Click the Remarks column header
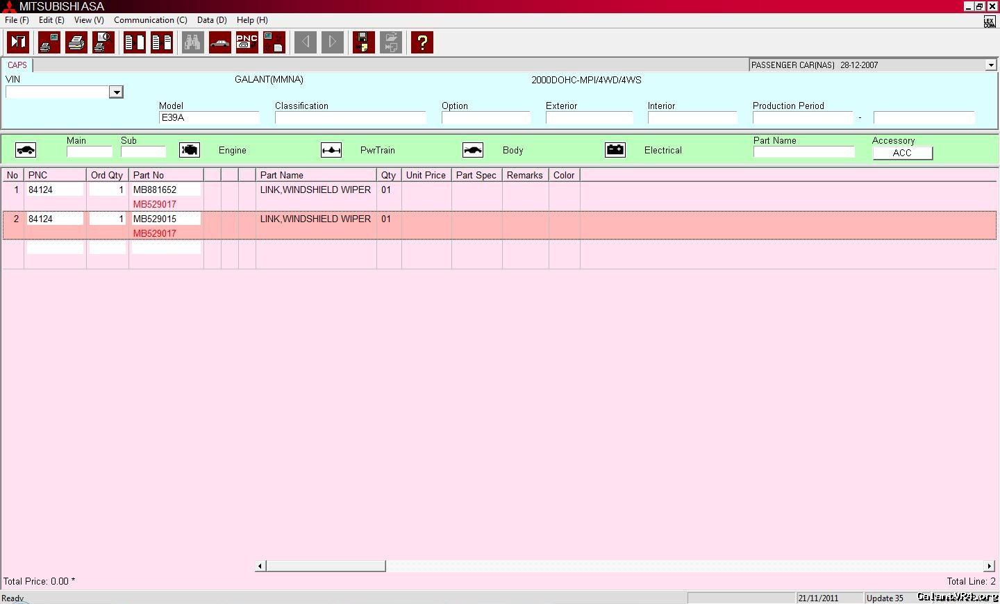The height and width of the screenshot is (604, 1000). [x=525, y=175]
